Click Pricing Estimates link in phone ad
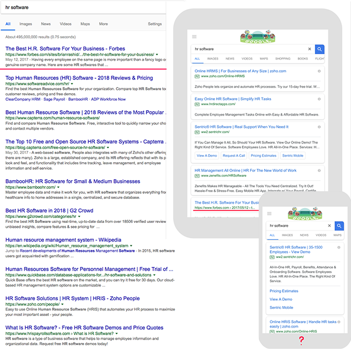 coord(284,291)
